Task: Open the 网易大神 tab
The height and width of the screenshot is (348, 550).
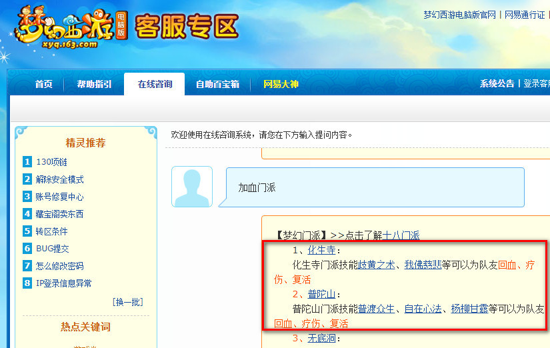Action: pyautogui.click(x=281, y=84)
